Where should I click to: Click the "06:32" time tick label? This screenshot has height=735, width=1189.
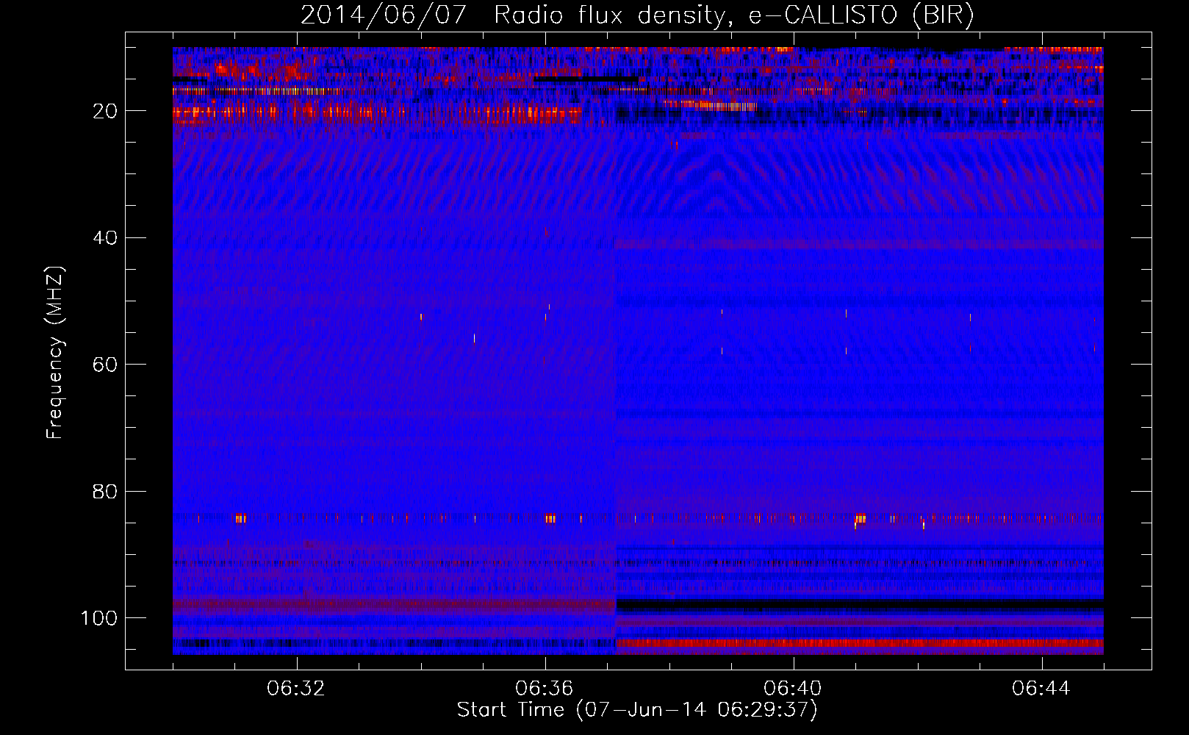(x=296, y=689)
